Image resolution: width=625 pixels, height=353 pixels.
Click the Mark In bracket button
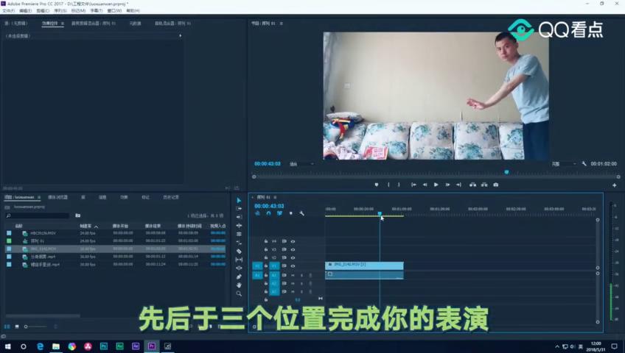pos(388,185)
